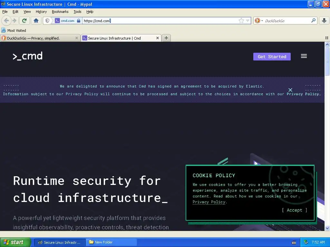Select the Secure Linux Infrastr... taskbar button

pos(60,242)
